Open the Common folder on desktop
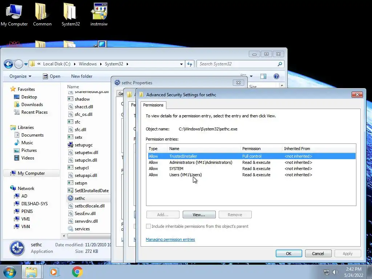The width and height of the screenshot is (372, 279). pyautogui.click(x=42, y=15)
